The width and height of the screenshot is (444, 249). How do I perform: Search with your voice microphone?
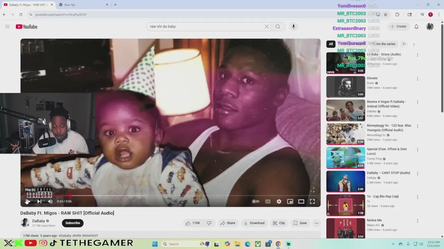[x=293, y=27]
